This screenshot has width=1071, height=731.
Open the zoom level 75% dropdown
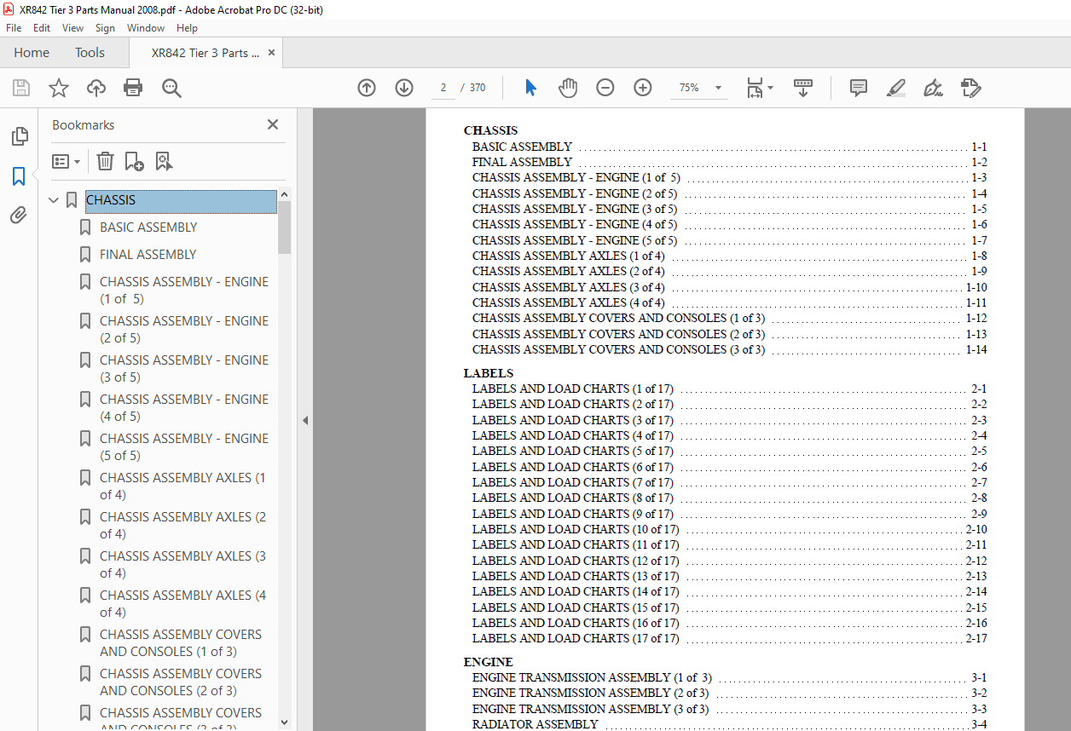tap(718, 88)
